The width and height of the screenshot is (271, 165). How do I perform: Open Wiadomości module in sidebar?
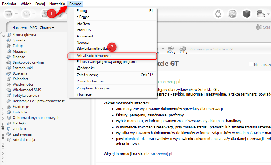click(23, 84)
